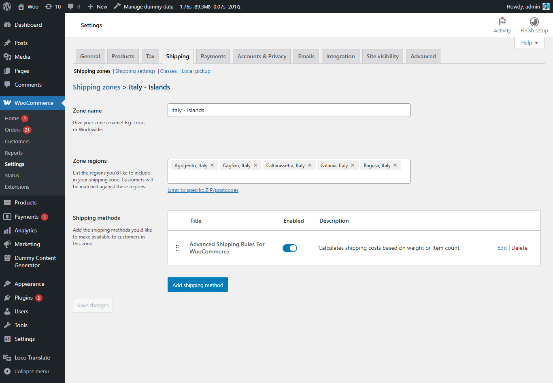This screenshot has width=553, height=383.
Task: Open the comments bubble in admin bar
Action: tap(74, 6)
